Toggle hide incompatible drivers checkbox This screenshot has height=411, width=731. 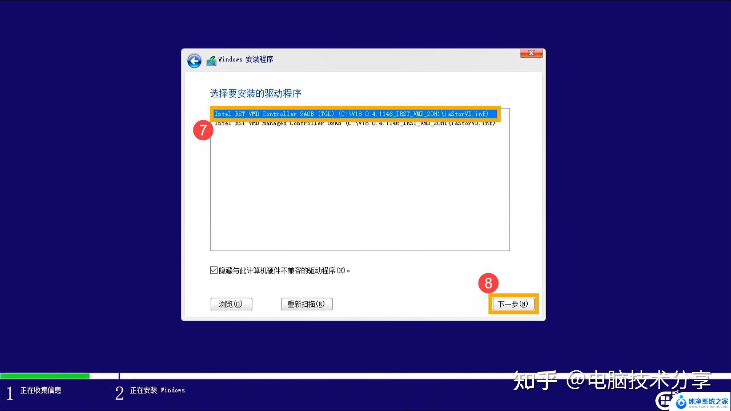coord(213,271)
